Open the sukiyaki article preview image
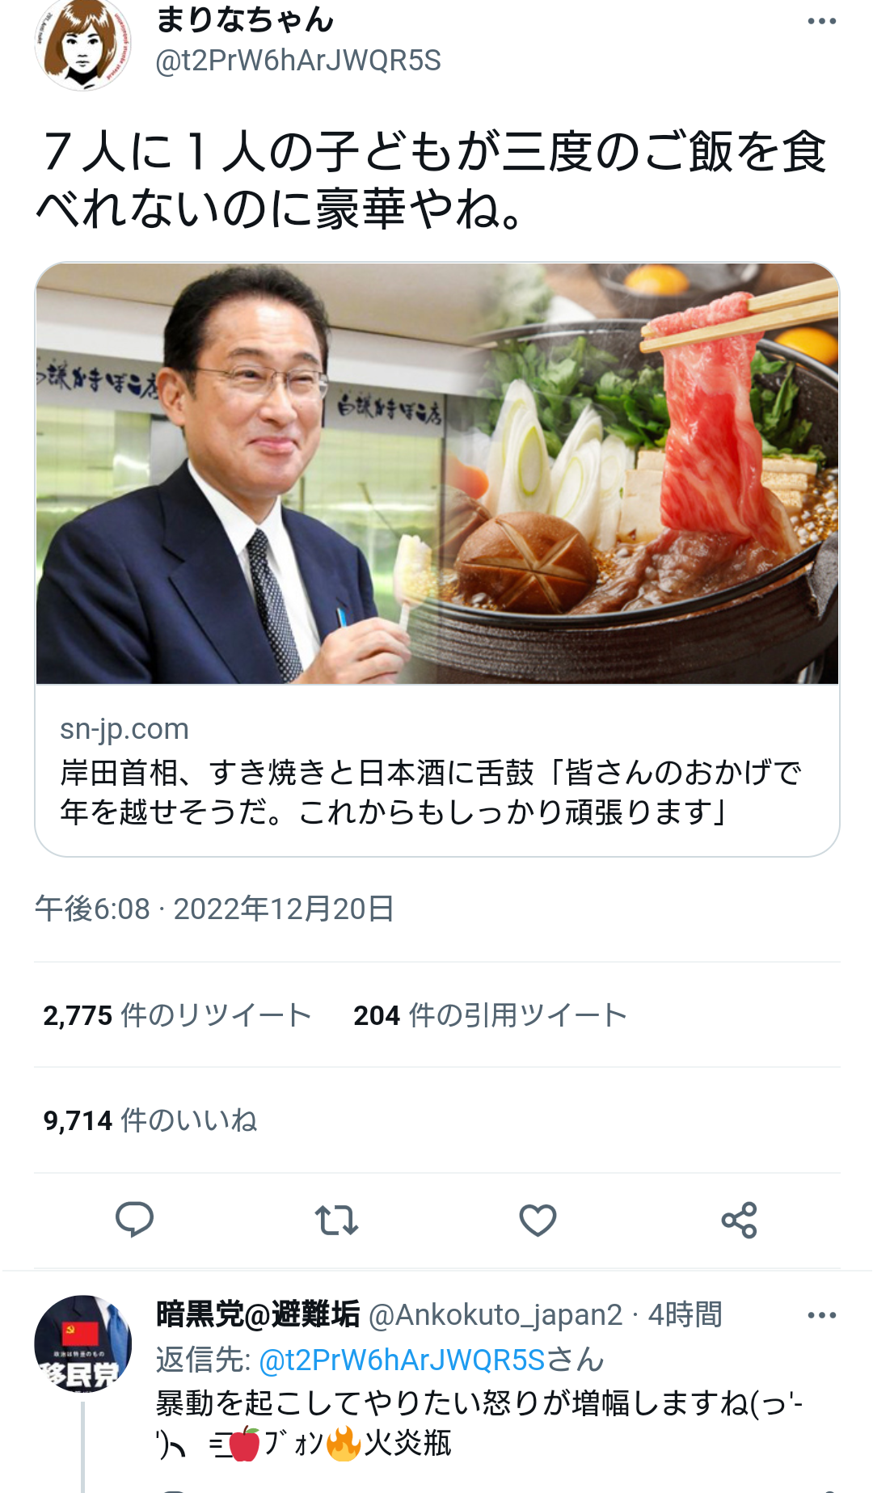 [x=437, y=474]
